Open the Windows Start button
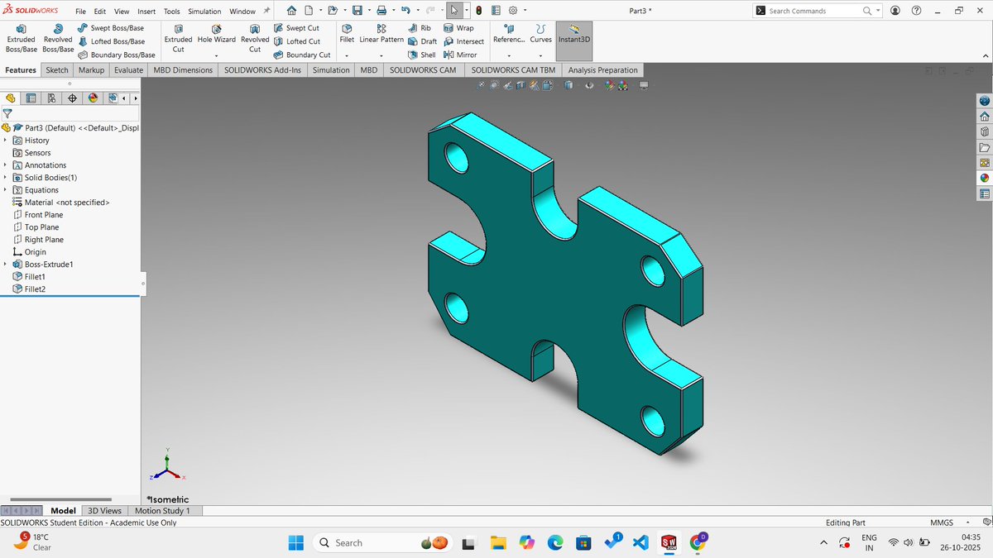 [x=295, y=542]
